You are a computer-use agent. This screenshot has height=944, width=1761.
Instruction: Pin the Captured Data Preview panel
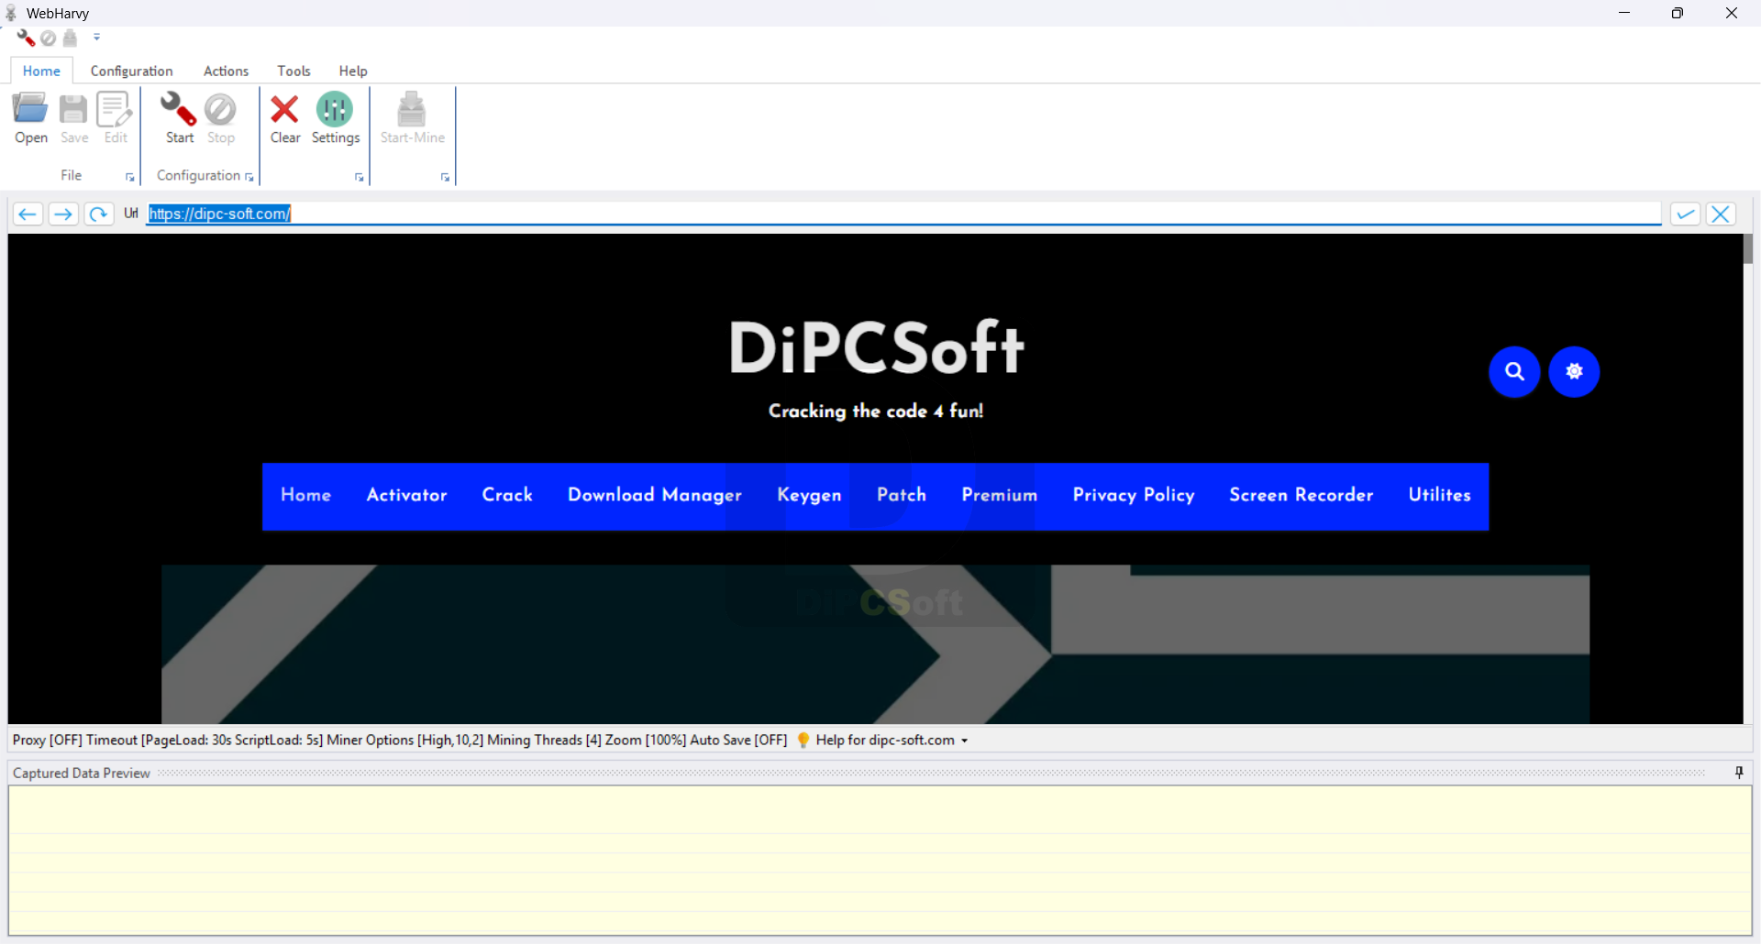pyautogui.click(x=1739, y=773)
